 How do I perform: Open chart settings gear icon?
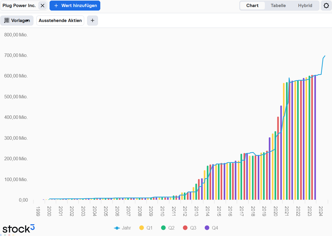click(326, 6)
